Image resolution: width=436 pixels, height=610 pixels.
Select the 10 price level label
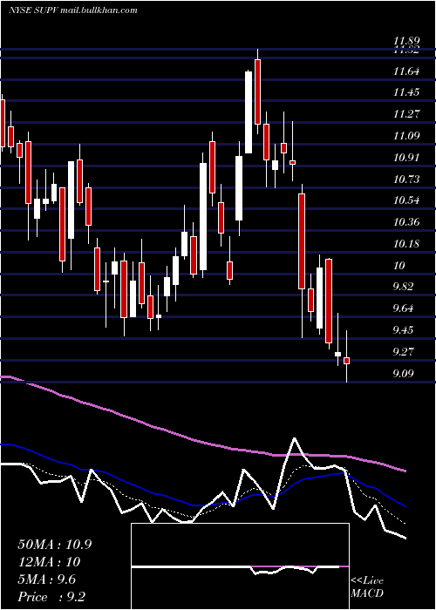(x=399, y=266)
